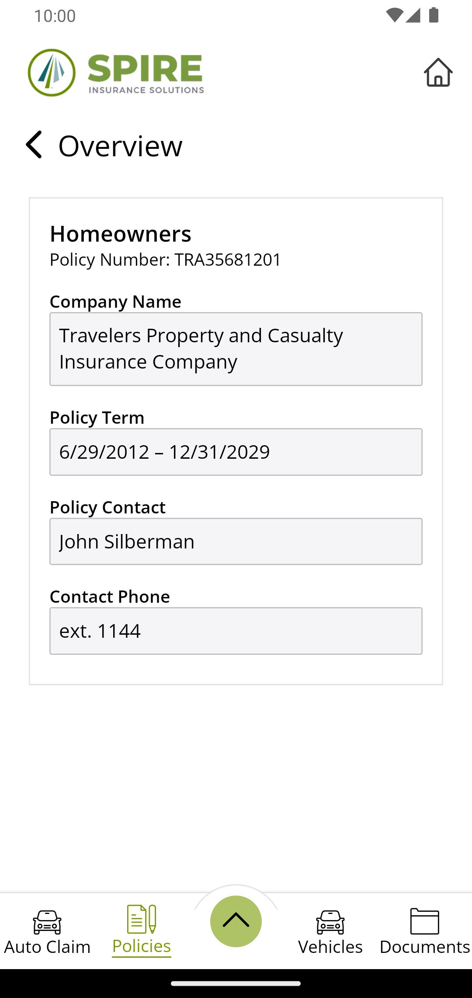Screen dimensions: 472x998
Task: Tap the Policies tab label
Action: 142,946
